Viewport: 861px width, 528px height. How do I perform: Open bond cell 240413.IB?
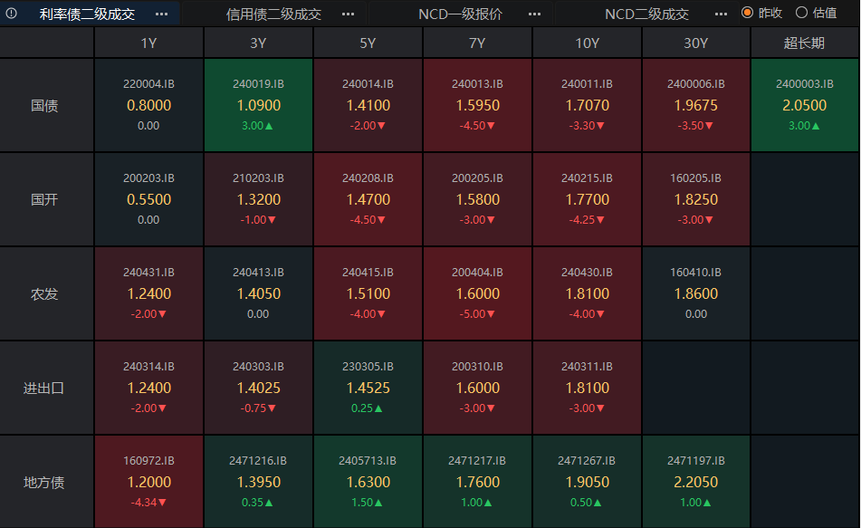258,293
